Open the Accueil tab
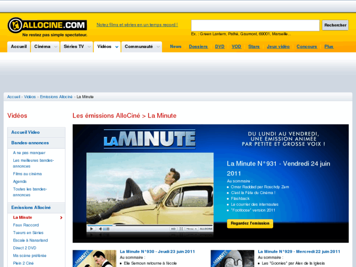This screenshot has height=267, width=356. pos(19,47)
